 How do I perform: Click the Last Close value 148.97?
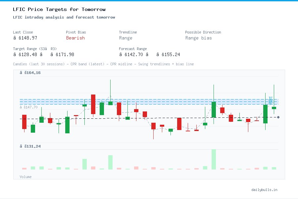[25, 38]
